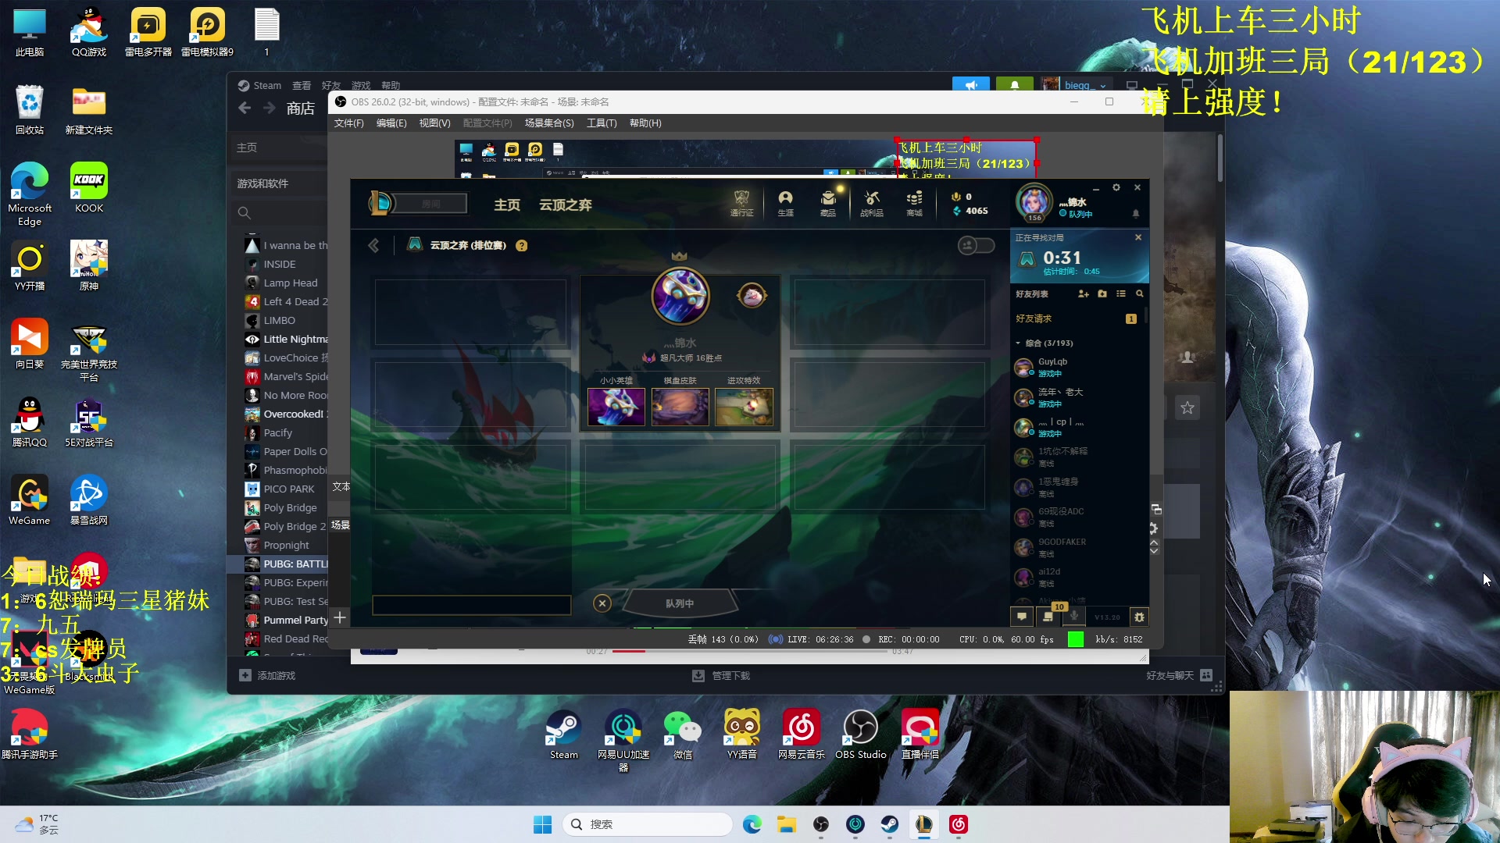Image resolution: width=1500 pixels, height=843 pixels.
Task: Click the back chevron beside 云顶之弈
Action: click(x=373, y=246)
